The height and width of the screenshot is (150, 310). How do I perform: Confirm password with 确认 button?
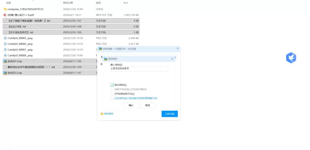coord(131,106)
